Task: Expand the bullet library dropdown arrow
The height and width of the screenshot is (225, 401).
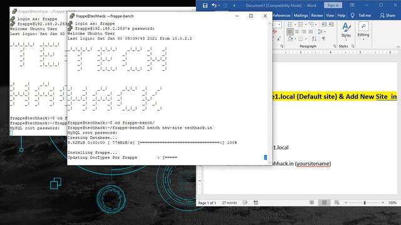Action: tap(295, 24)
